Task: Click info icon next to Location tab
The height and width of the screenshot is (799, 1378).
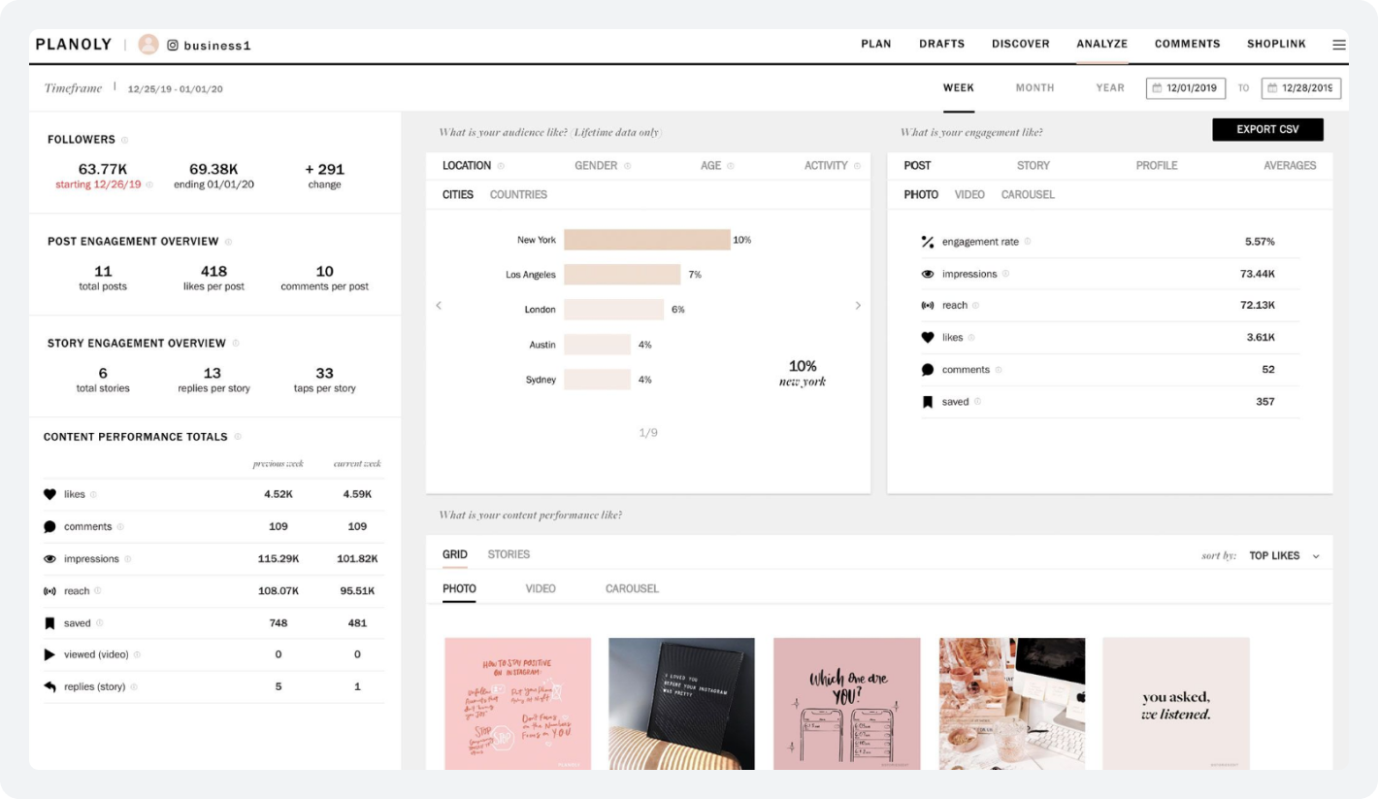Action: [501, 166]
